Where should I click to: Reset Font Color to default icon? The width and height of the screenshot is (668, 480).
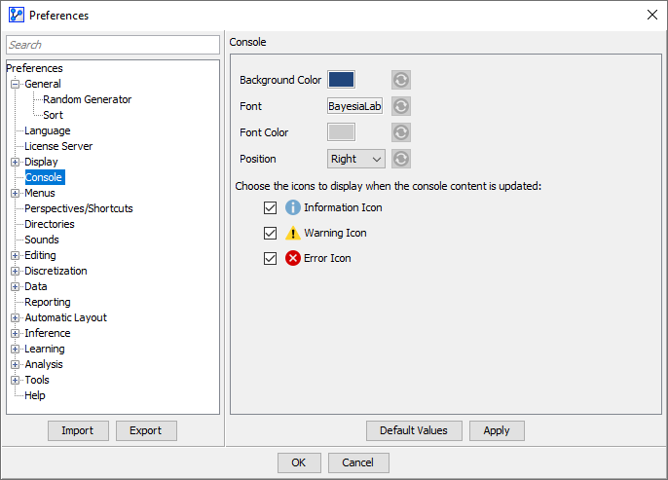tap(401, 132)
